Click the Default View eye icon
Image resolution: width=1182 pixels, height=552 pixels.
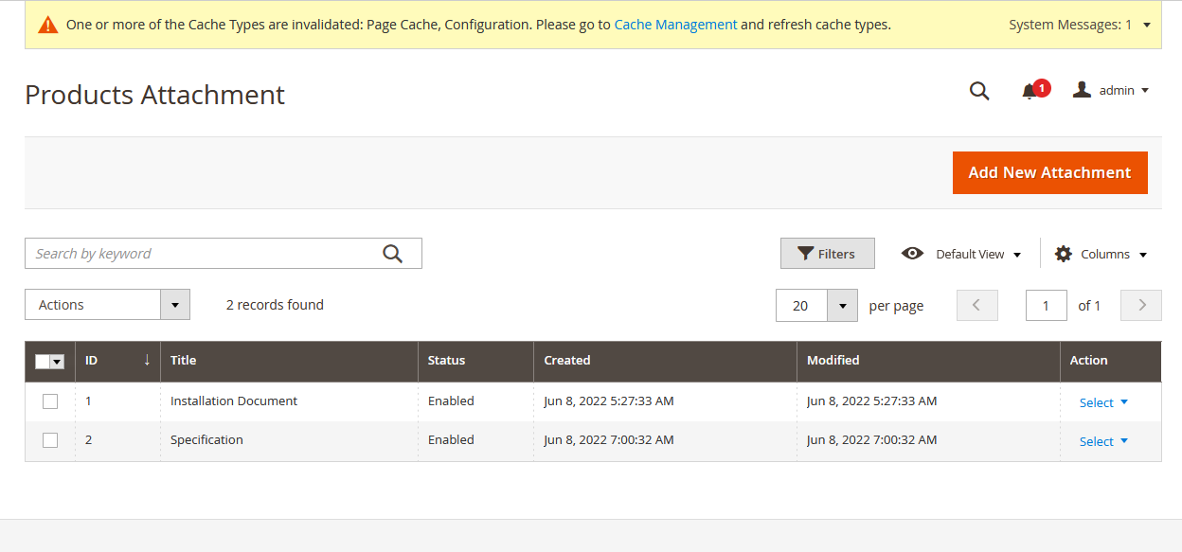click(x=912, y=254)
